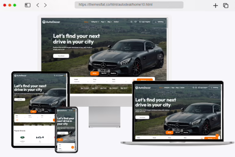Click the laptop page scrollbar

click(x=221, y=112)
